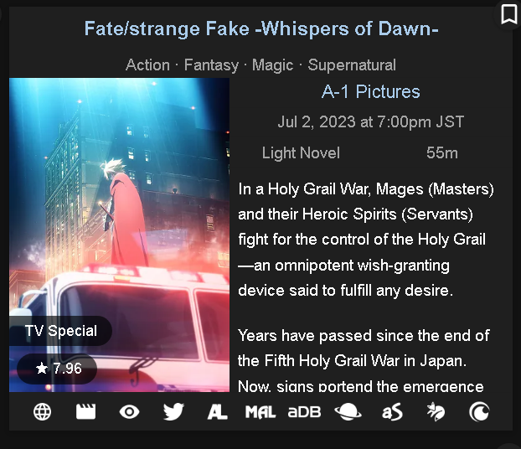
Task: Click the bookmark icon in the corner
Action: coord(508,14)
